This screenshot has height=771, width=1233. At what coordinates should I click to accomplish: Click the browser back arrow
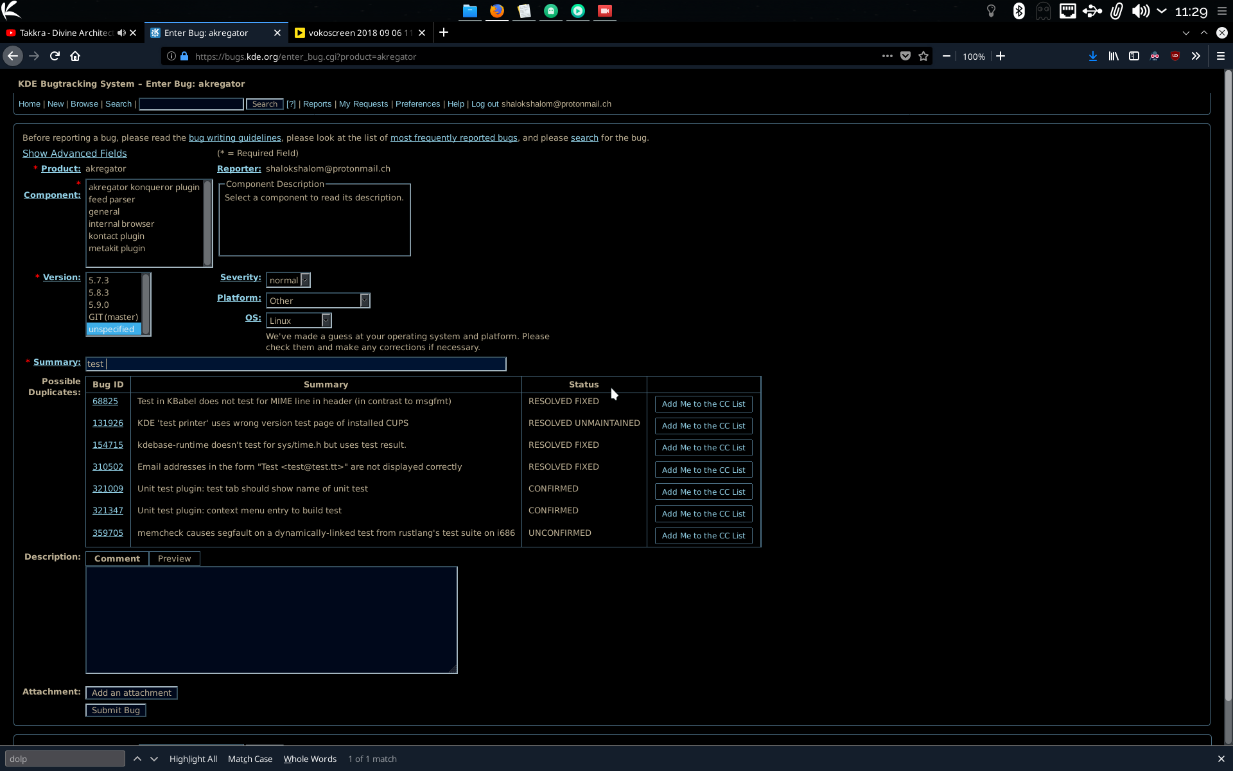pos(13,56)
